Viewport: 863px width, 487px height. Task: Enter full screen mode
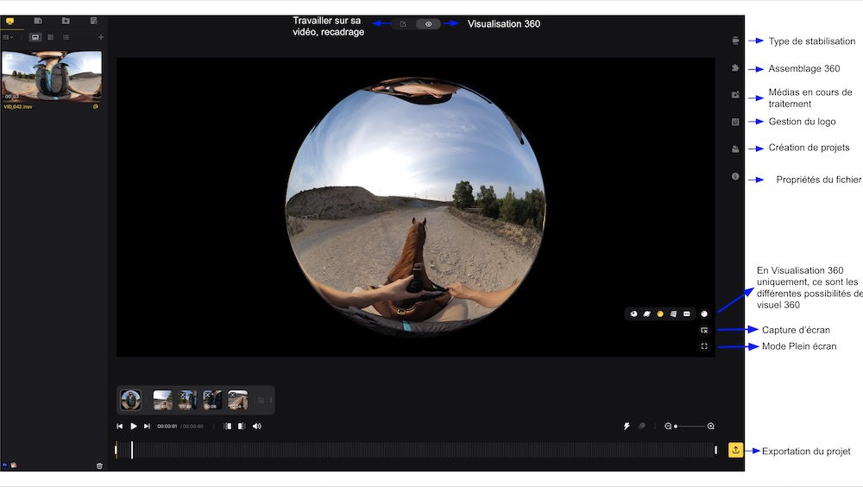pyautogui.click(x=704, y=346)
